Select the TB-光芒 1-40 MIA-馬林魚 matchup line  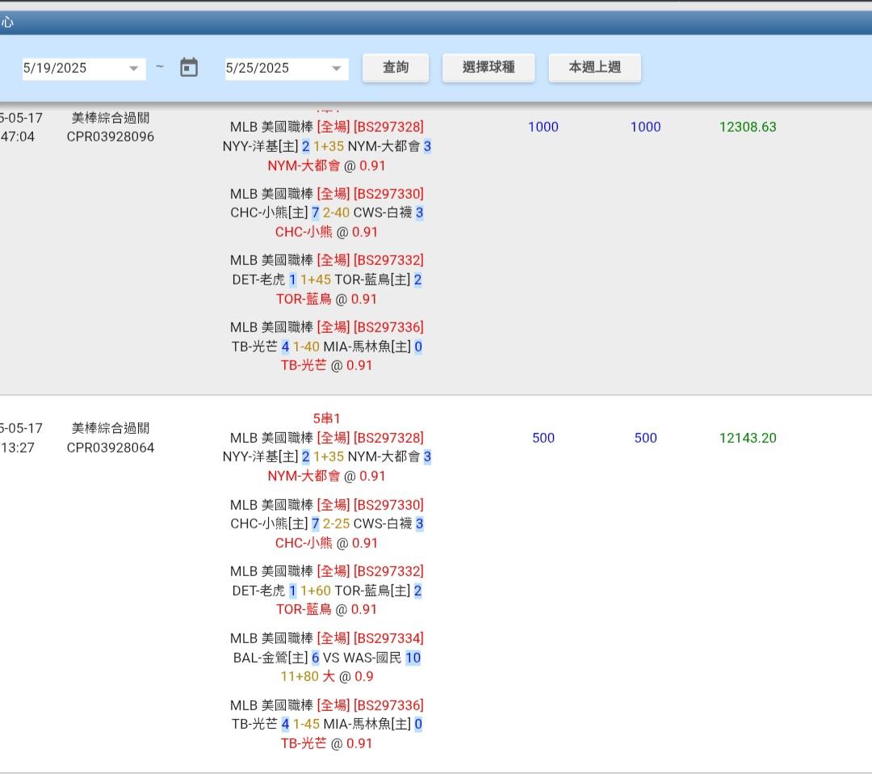click(327, 347)
